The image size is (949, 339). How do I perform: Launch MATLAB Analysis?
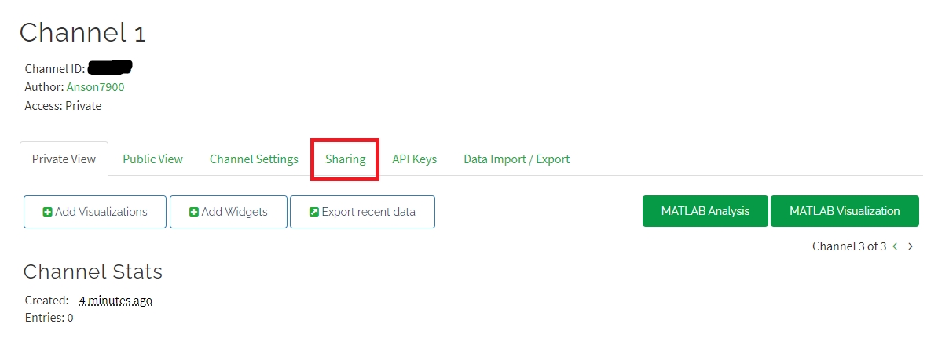click(x=705, y=211)
